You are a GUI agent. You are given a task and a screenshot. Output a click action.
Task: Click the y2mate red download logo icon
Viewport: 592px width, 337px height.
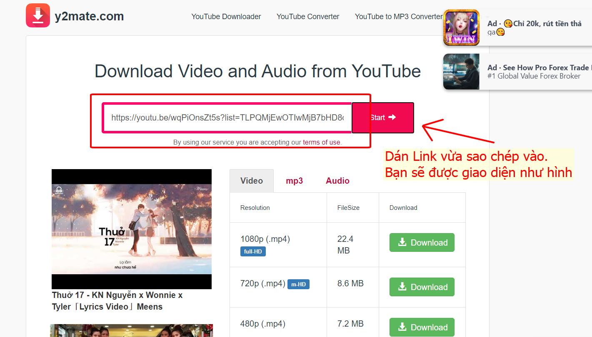[x=38, y=16]
